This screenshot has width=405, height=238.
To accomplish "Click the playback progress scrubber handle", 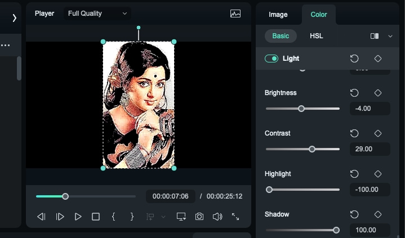I will tap(65, 196).
